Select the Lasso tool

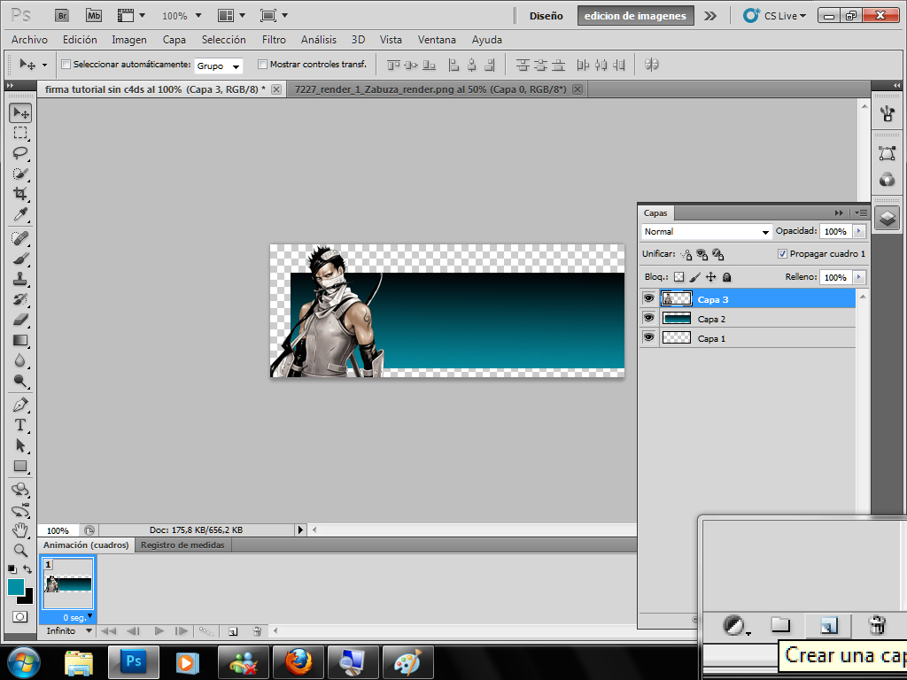click(x=20, y=153)
